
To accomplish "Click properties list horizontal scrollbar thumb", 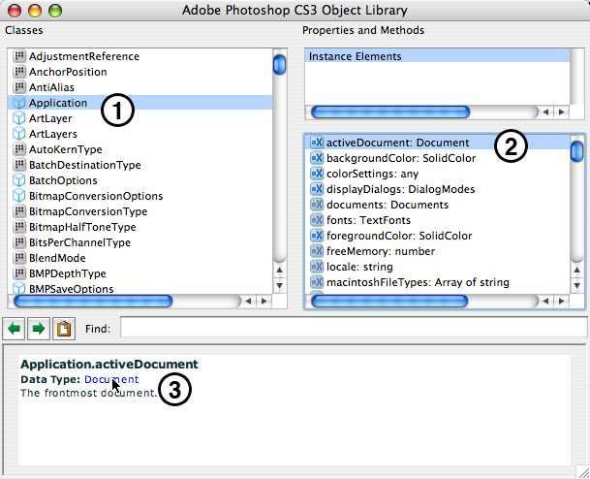I will tap(389, 301).
